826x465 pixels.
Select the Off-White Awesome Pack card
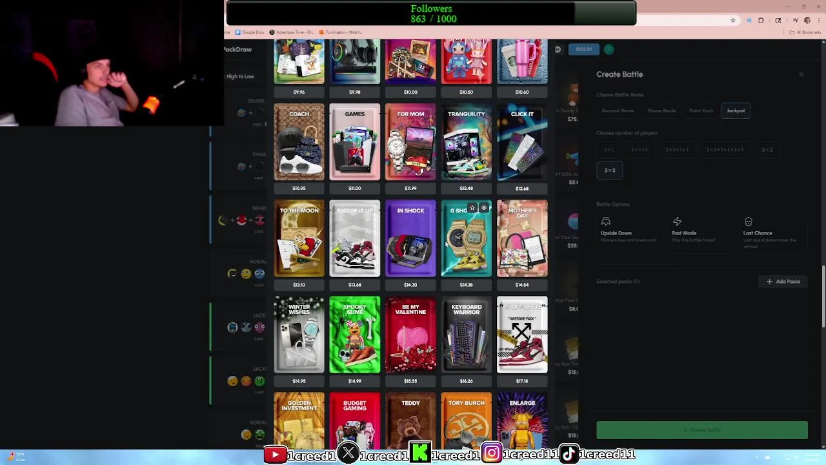click(522, 335)
